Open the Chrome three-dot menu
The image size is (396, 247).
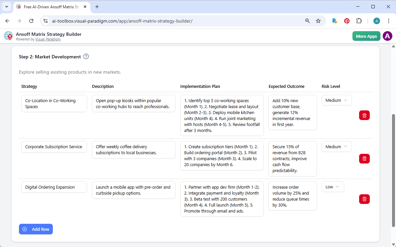(389, 21)
